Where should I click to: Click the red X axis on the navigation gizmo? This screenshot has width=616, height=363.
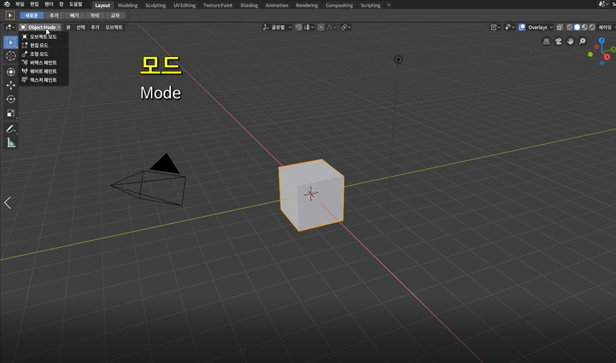(x=607, y=57)
